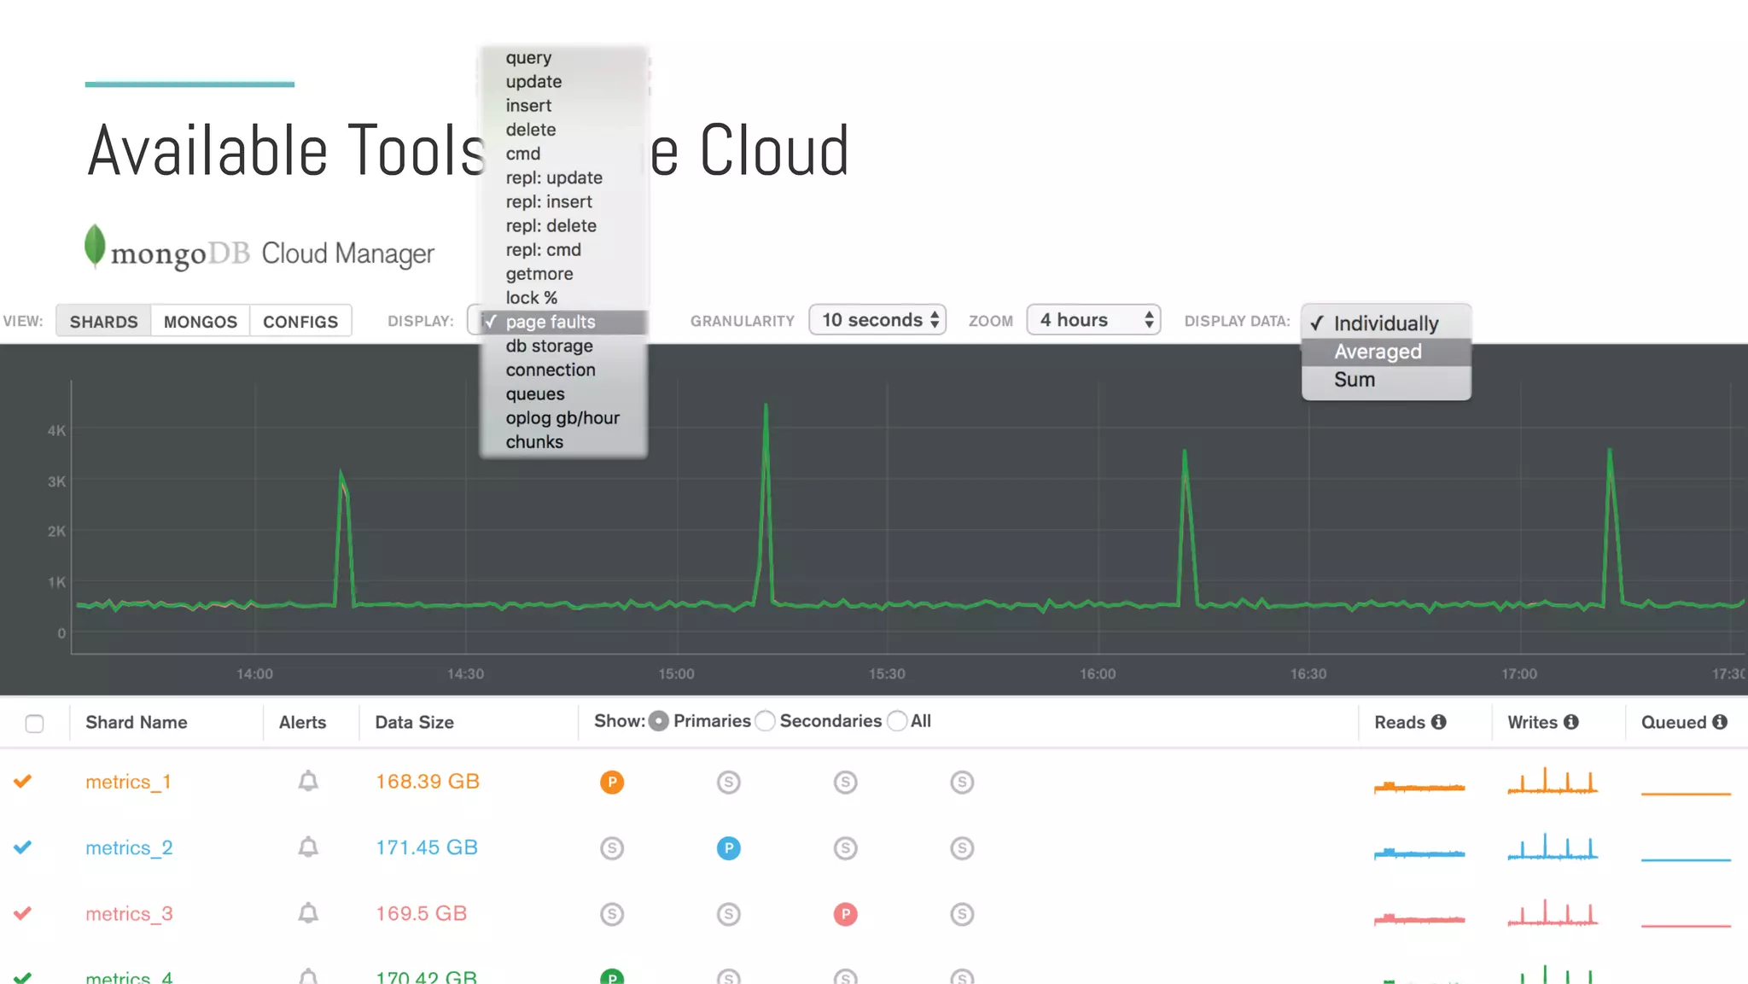Click the second node icon of metrics_1
Viewport: 1748px width, 984px height.
pyautogui.click(x=729, y=782)
